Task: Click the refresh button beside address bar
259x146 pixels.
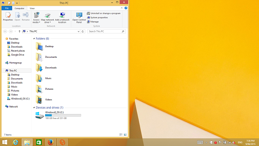Action: pos(83,32)
